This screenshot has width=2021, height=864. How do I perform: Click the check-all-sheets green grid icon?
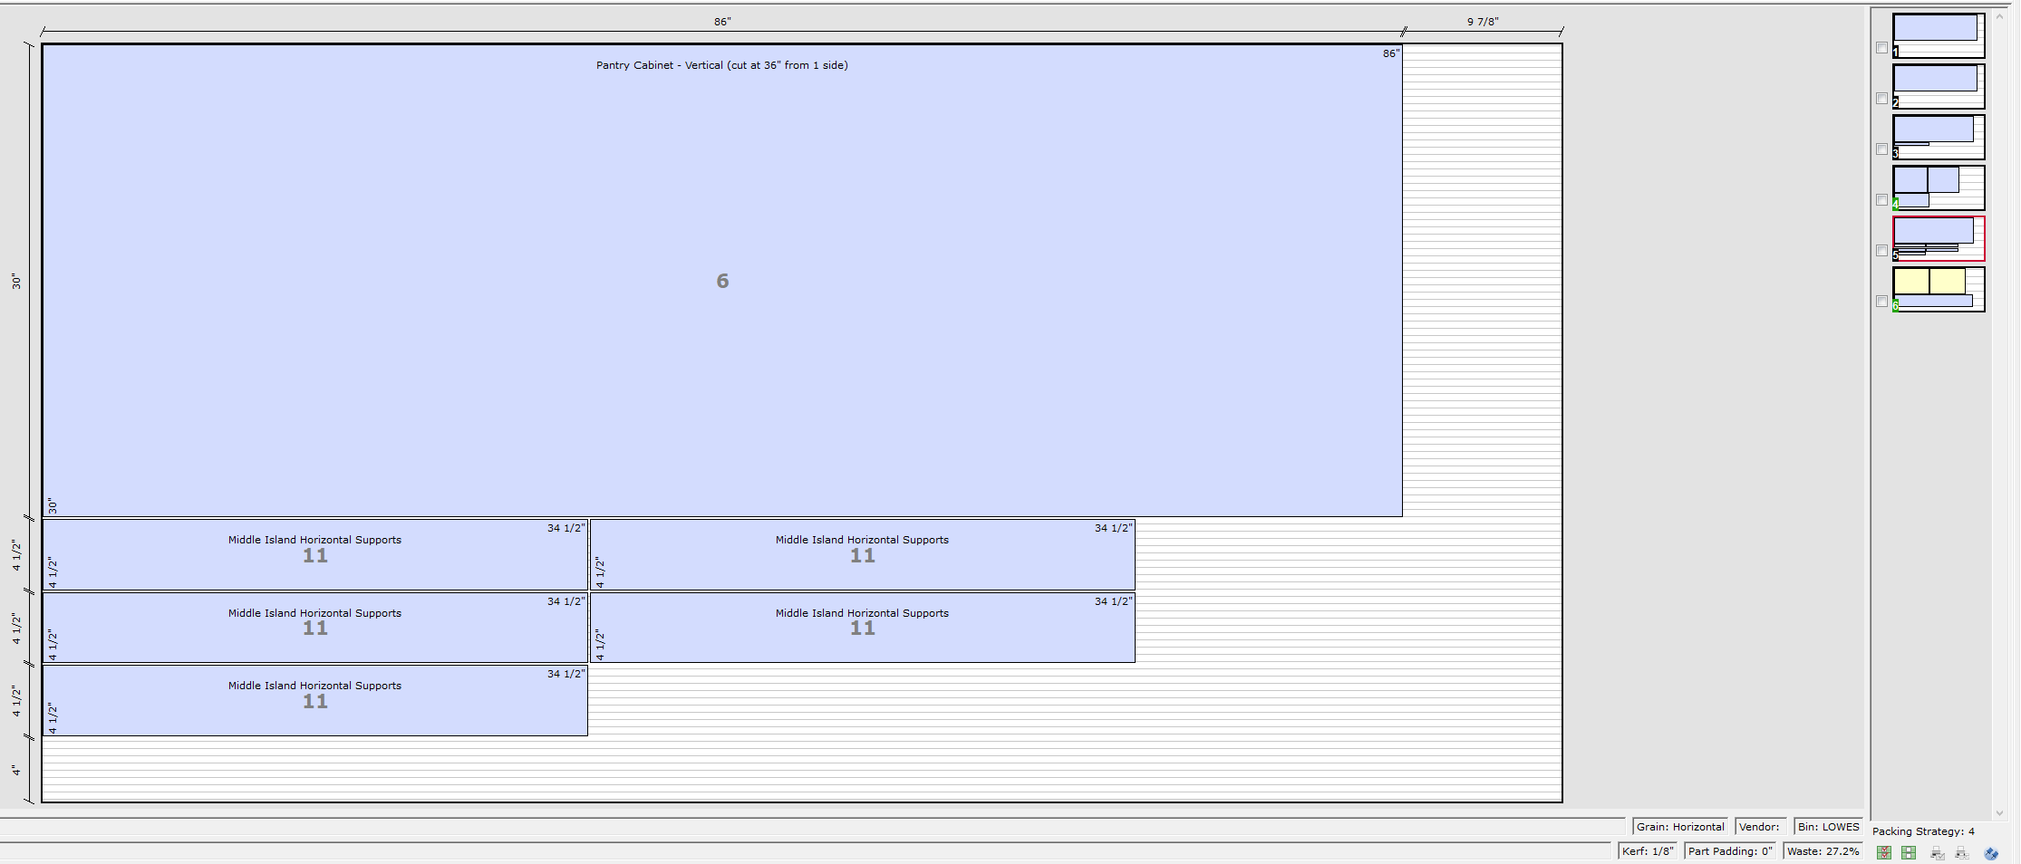click(1883, 852)
